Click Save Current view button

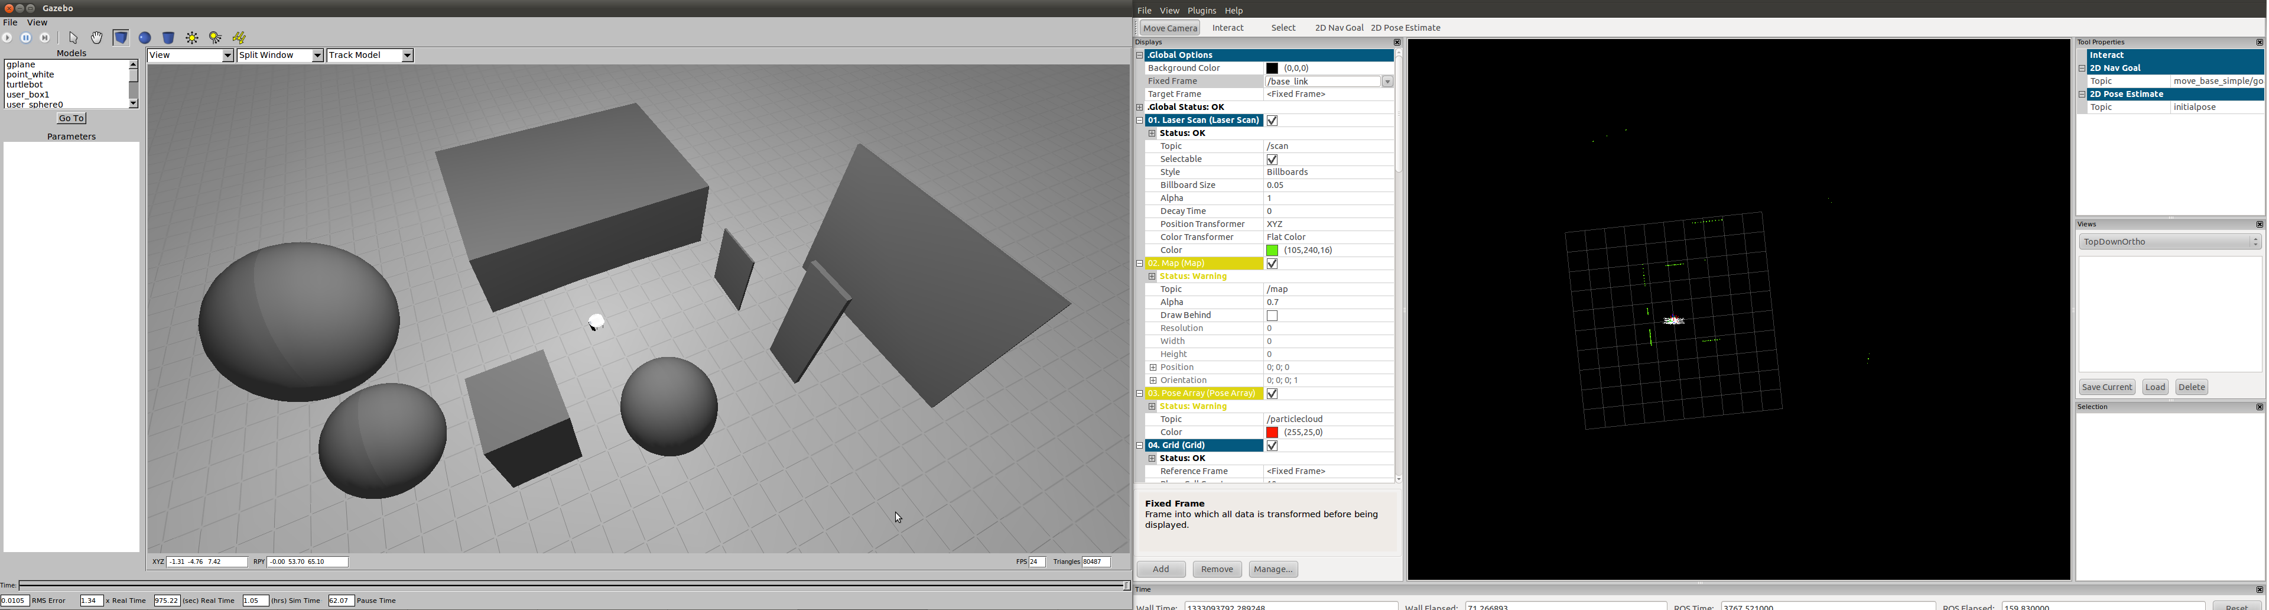[2107, 387]
